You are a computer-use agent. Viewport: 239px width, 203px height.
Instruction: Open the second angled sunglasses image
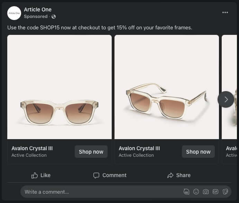tap(167, 87)
